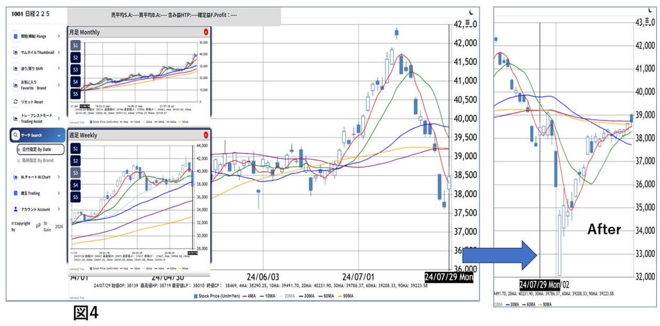Toggle 90MA in After chart legend

click(545, 303)
